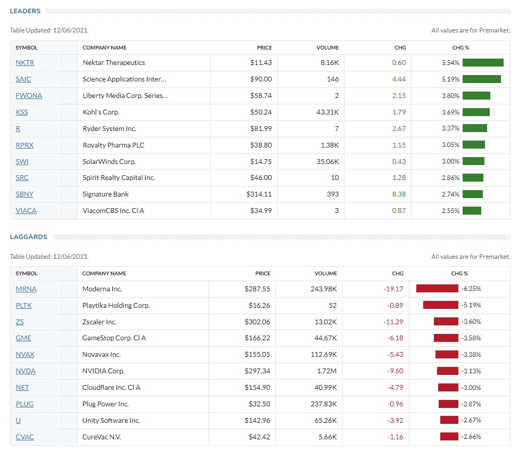
Task: Open the GME symbol link
Action: coord(23,338)
